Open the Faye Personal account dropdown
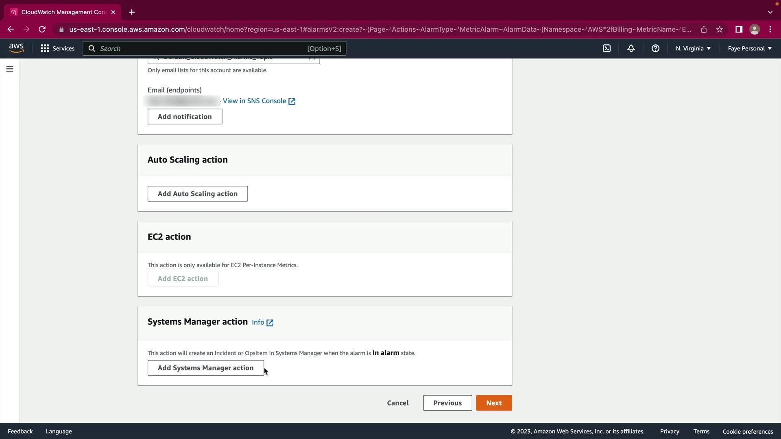 click(x=750, y=48)
